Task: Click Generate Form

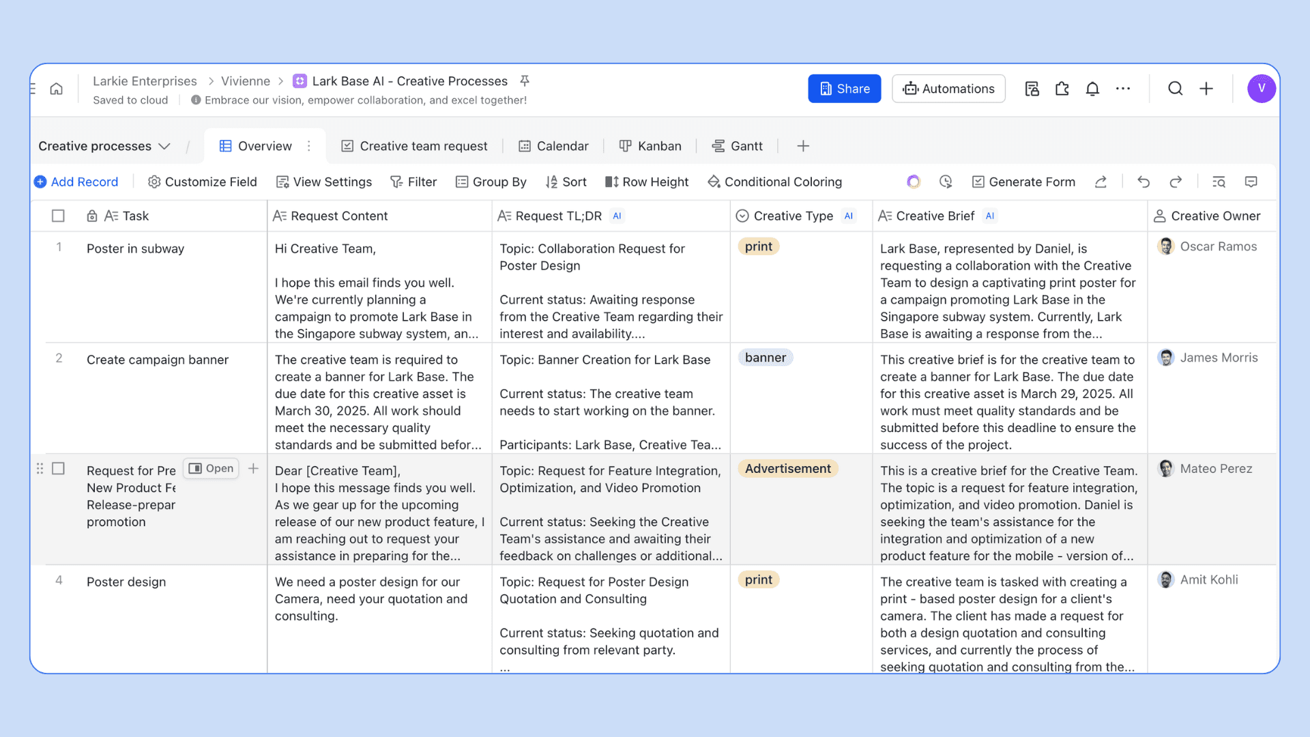Action: [1023, 182]
